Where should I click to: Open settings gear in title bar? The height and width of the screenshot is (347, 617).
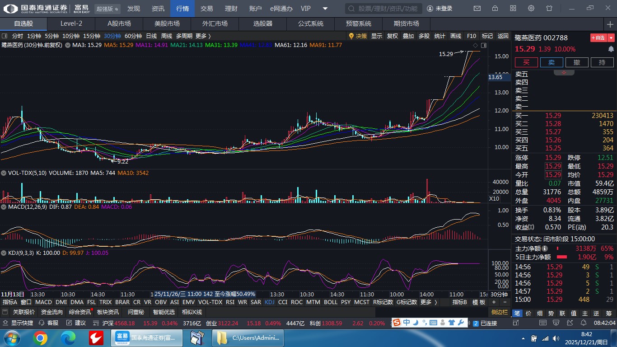pos(531,9)
